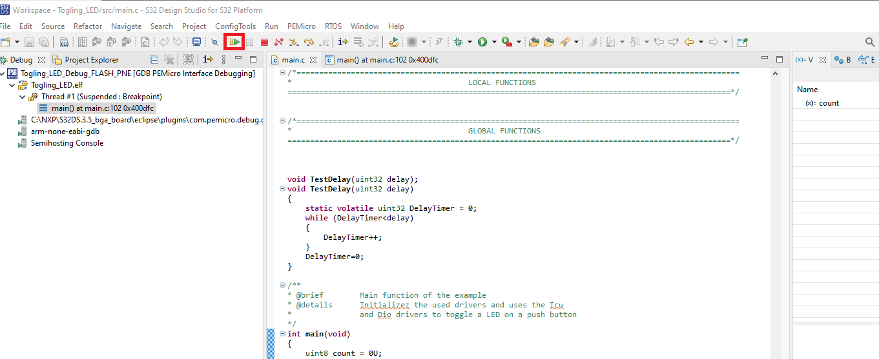Screen dimensions: 879x359
Task: Collapse the TestDelay function code fold
Action: tap(282, 189)
